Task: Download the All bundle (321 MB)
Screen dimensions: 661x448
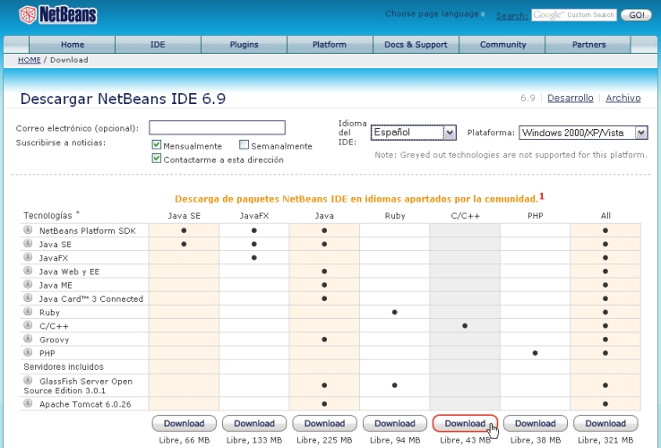Action: 605,423
